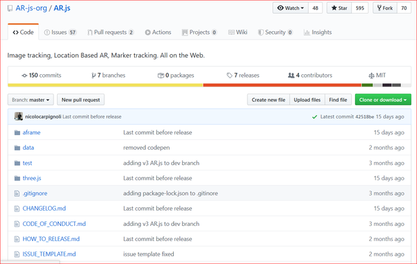Open the Issues tab
This screenshot has width=417, height=264.
60,33
